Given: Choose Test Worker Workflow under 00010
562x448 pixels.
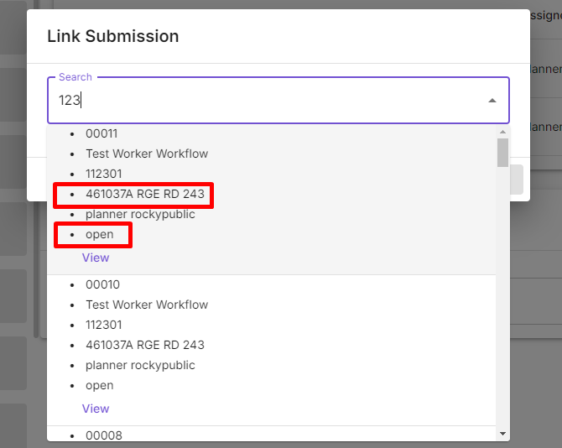Looking at the screenshot, I should (147, 305).
